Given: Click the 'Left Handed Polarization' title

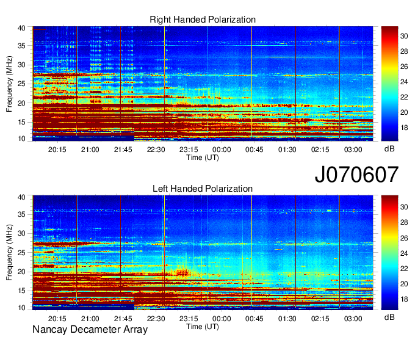Looking at the screenshot, I should click(x=203, y=189).
